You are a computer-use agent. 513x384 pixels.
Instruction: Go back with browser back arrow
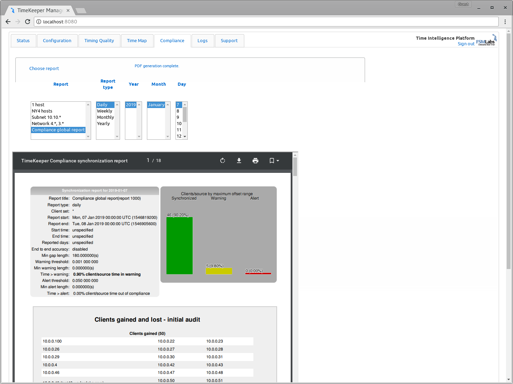click(8, 22)
